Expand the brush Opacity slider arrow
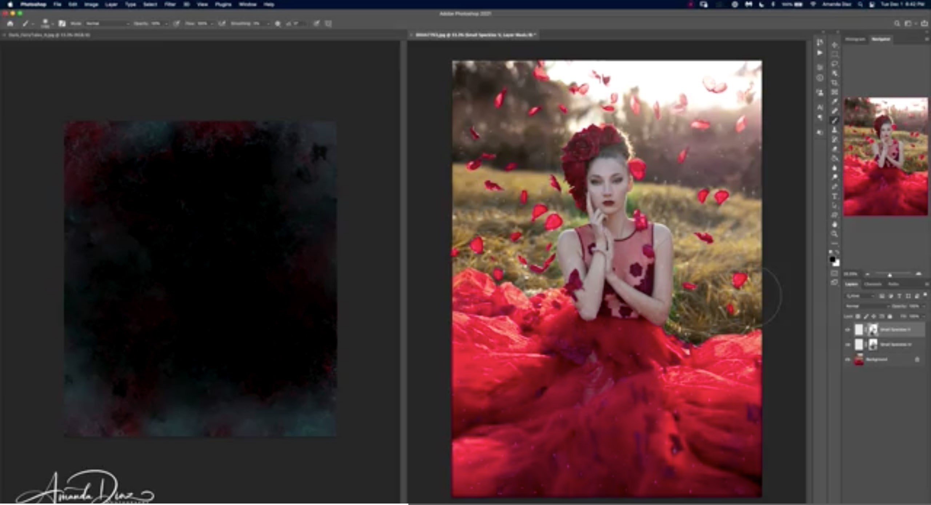This screenshot has height=505, width=931. pyautogui.click(x=166, y=24)
